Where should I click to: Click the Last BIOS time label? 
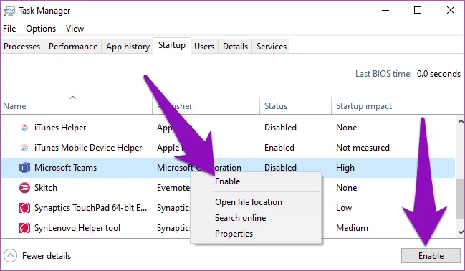(x=383, y=74)
